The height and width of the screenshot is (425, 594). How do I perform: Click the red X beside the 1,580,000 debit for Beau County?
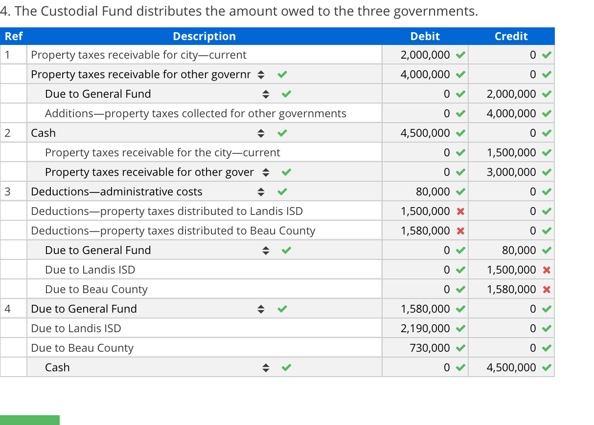coord(460,231)
